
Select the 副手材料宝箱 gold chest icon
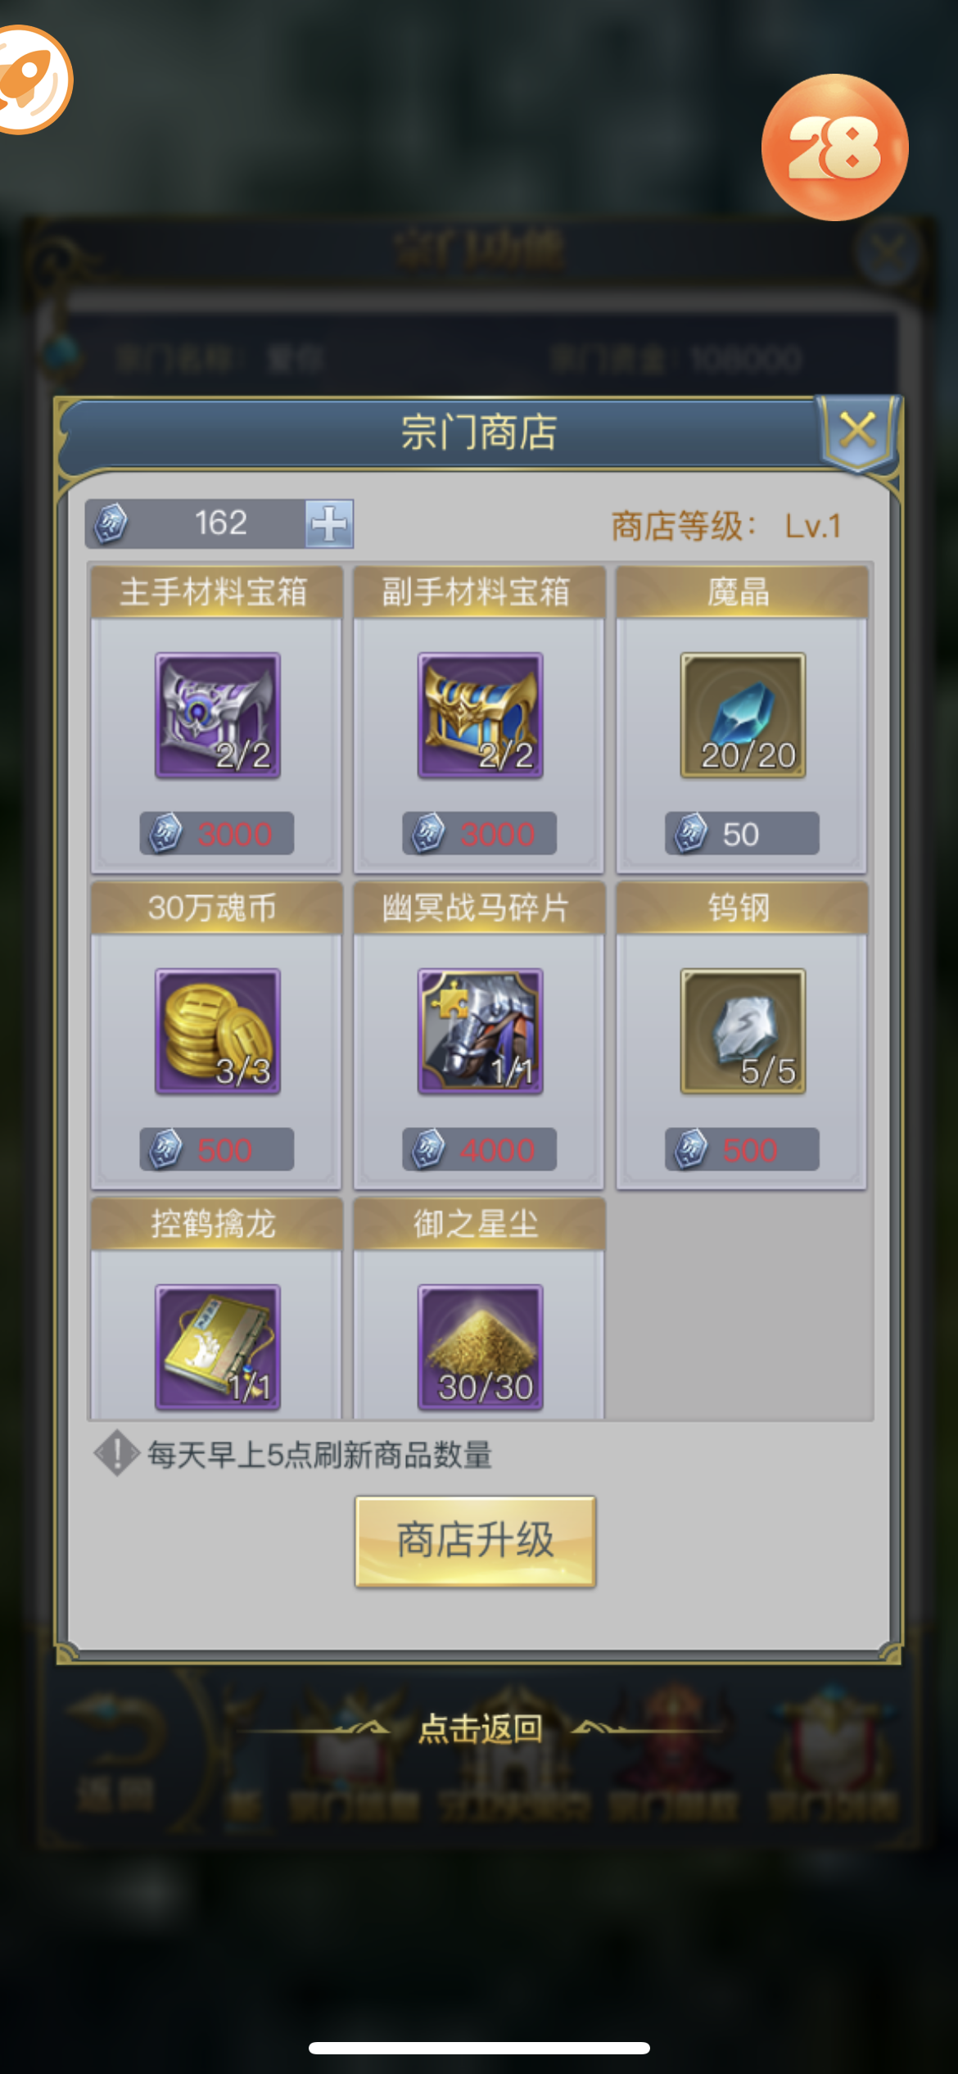click(481, 715)
